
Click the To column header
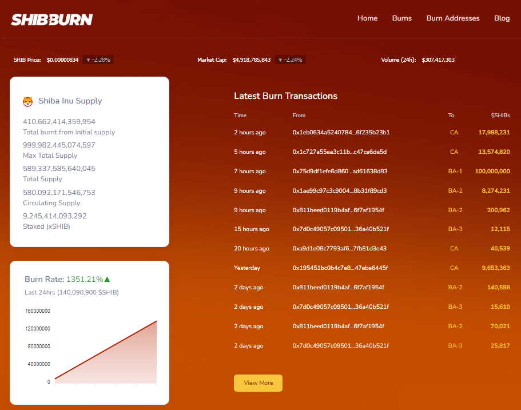(451, 116)
